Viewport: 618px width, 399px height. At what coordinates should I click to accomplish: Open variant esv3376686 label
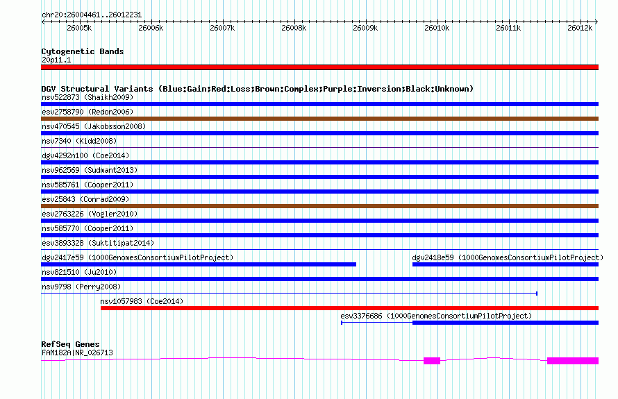[436, 316]
